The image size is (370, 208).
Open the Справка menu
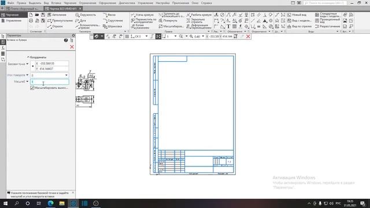pyautogui.click(x=206, y=3)
